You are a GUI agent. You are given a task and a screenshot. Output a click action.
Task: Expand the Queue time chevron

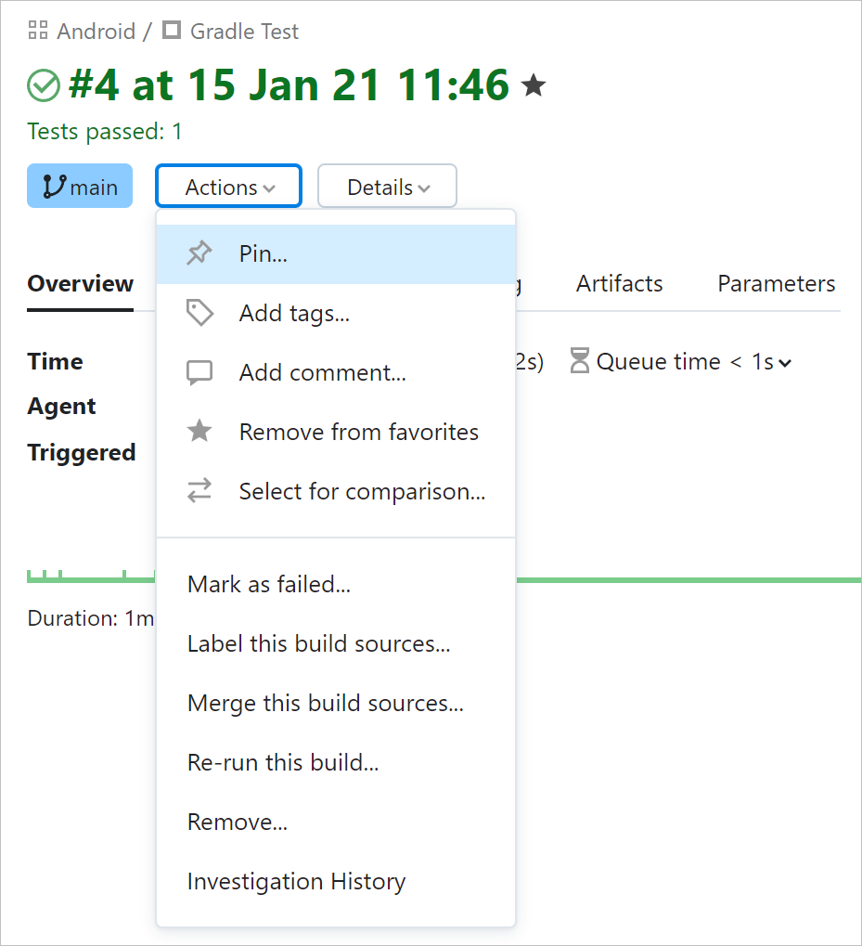[787, 363]
